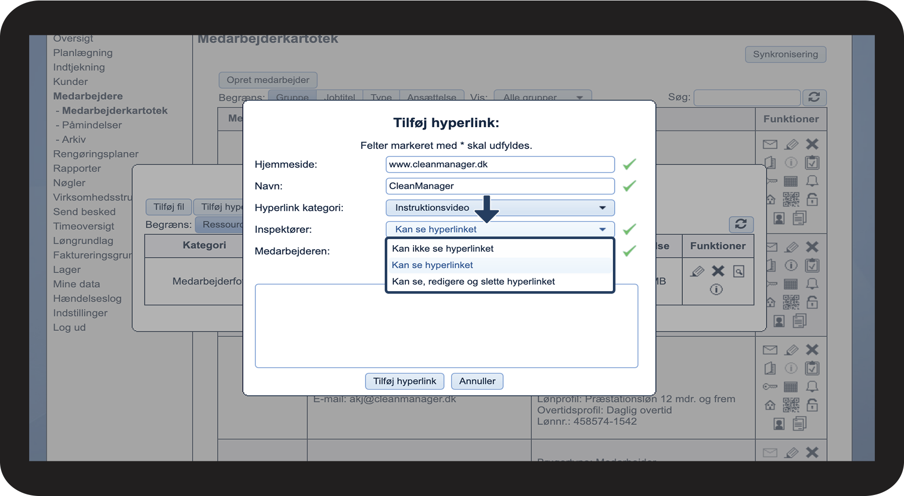The width and height of the screenshot is (904, 496).
Task: Click door icon in akj@cleanmanager.dk row
Action: coord(770,368)
